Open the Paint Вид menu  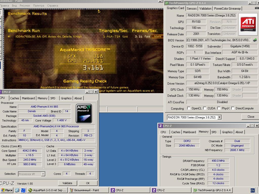coord(14,6)
